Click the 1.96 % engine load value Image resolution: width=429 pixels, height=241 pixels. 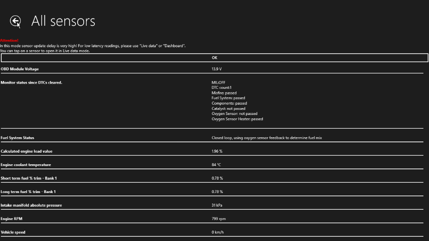coord(217,151)
